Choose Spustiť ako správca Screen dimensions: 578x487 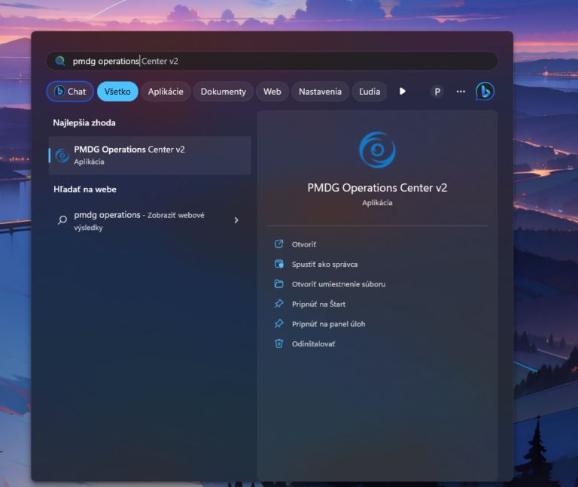click(325, 265)
